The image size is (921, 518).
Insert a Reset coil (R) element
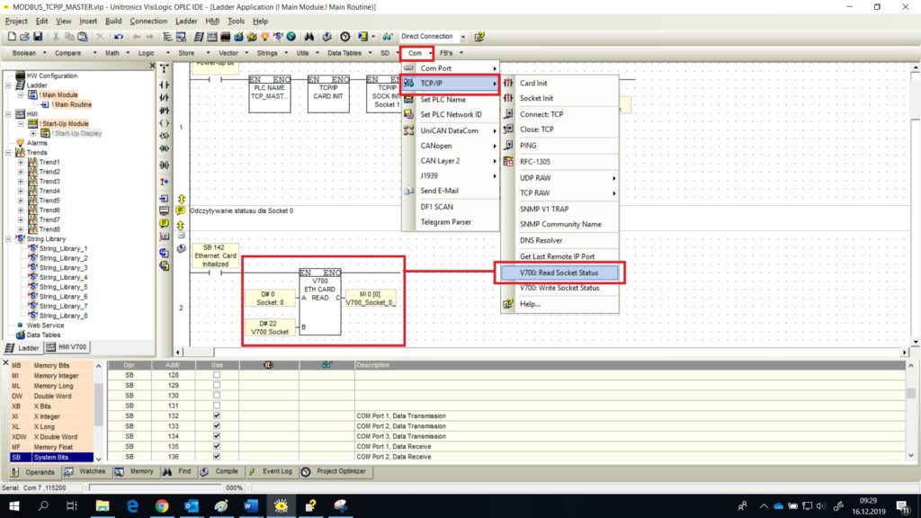click(165, 148)
